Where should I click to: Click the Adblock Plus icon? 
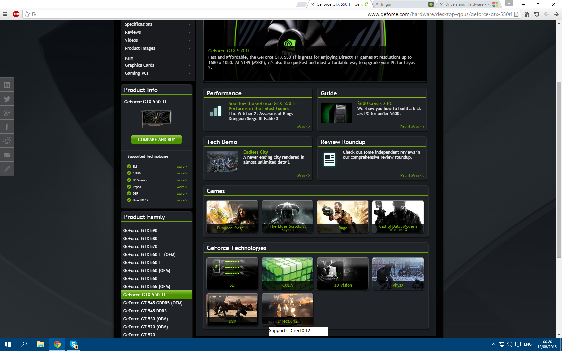16,14
